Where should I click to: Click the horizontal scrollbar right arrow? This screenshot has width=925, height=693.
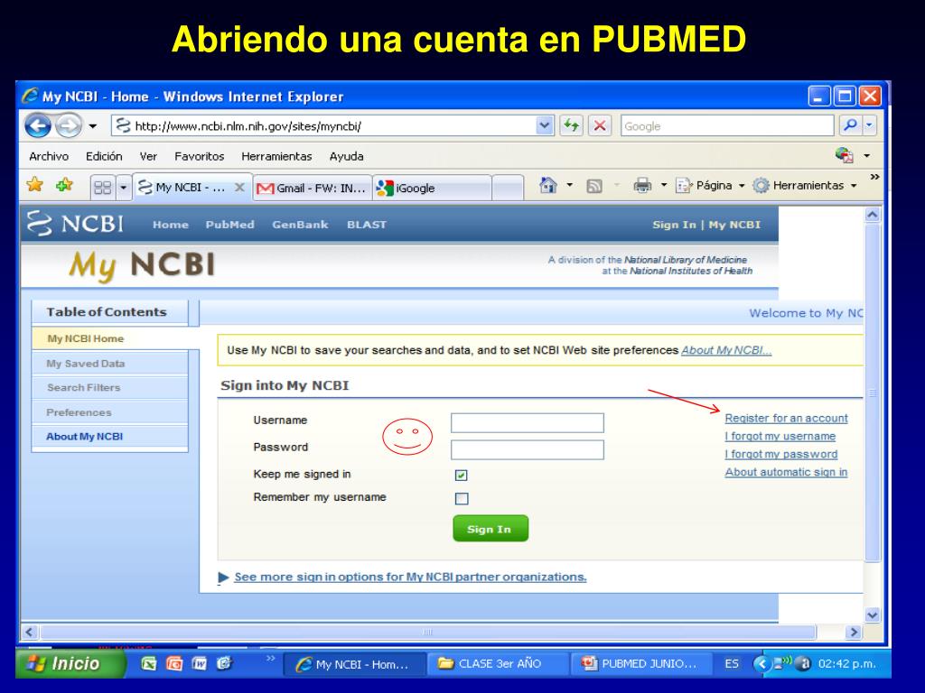pos(853,633)
